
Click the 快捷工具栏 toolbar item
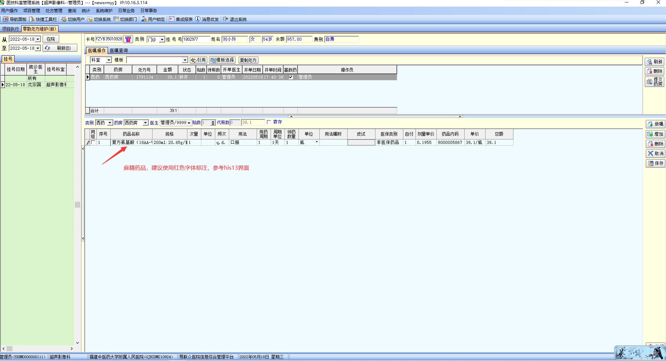[x=43, y=19]
